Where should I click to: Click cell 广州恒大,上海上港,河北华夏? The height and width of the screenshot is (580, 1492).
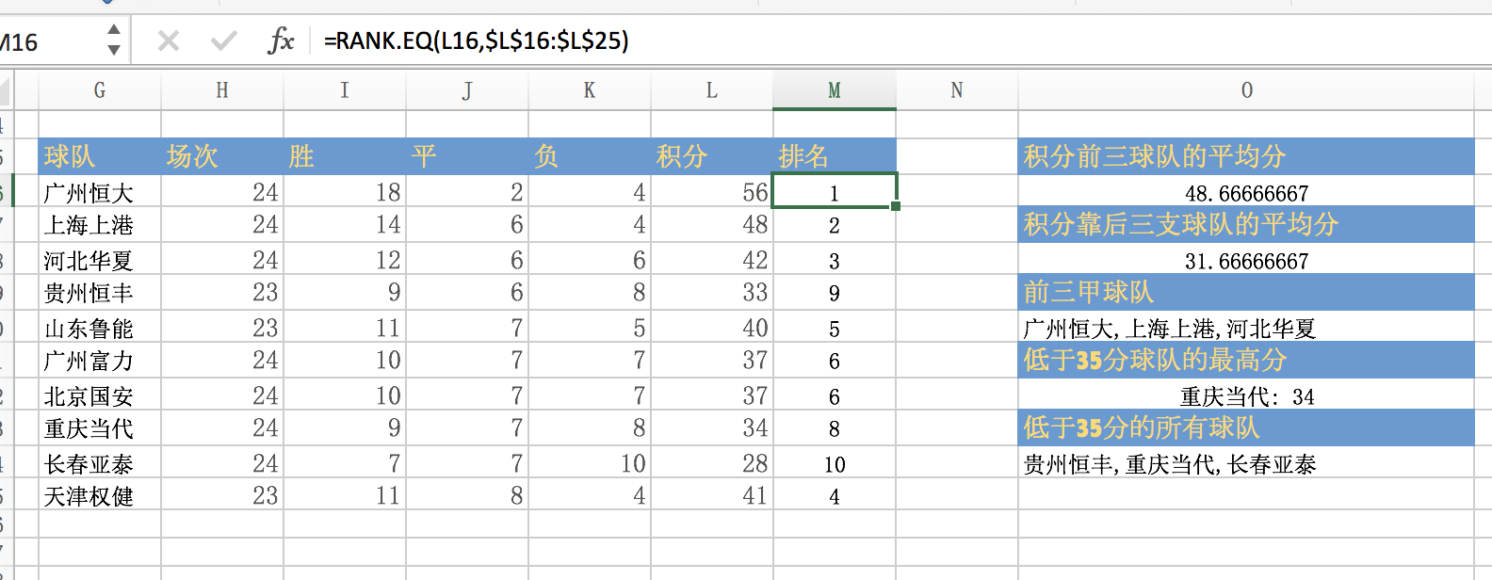(x=1246, y=328)
